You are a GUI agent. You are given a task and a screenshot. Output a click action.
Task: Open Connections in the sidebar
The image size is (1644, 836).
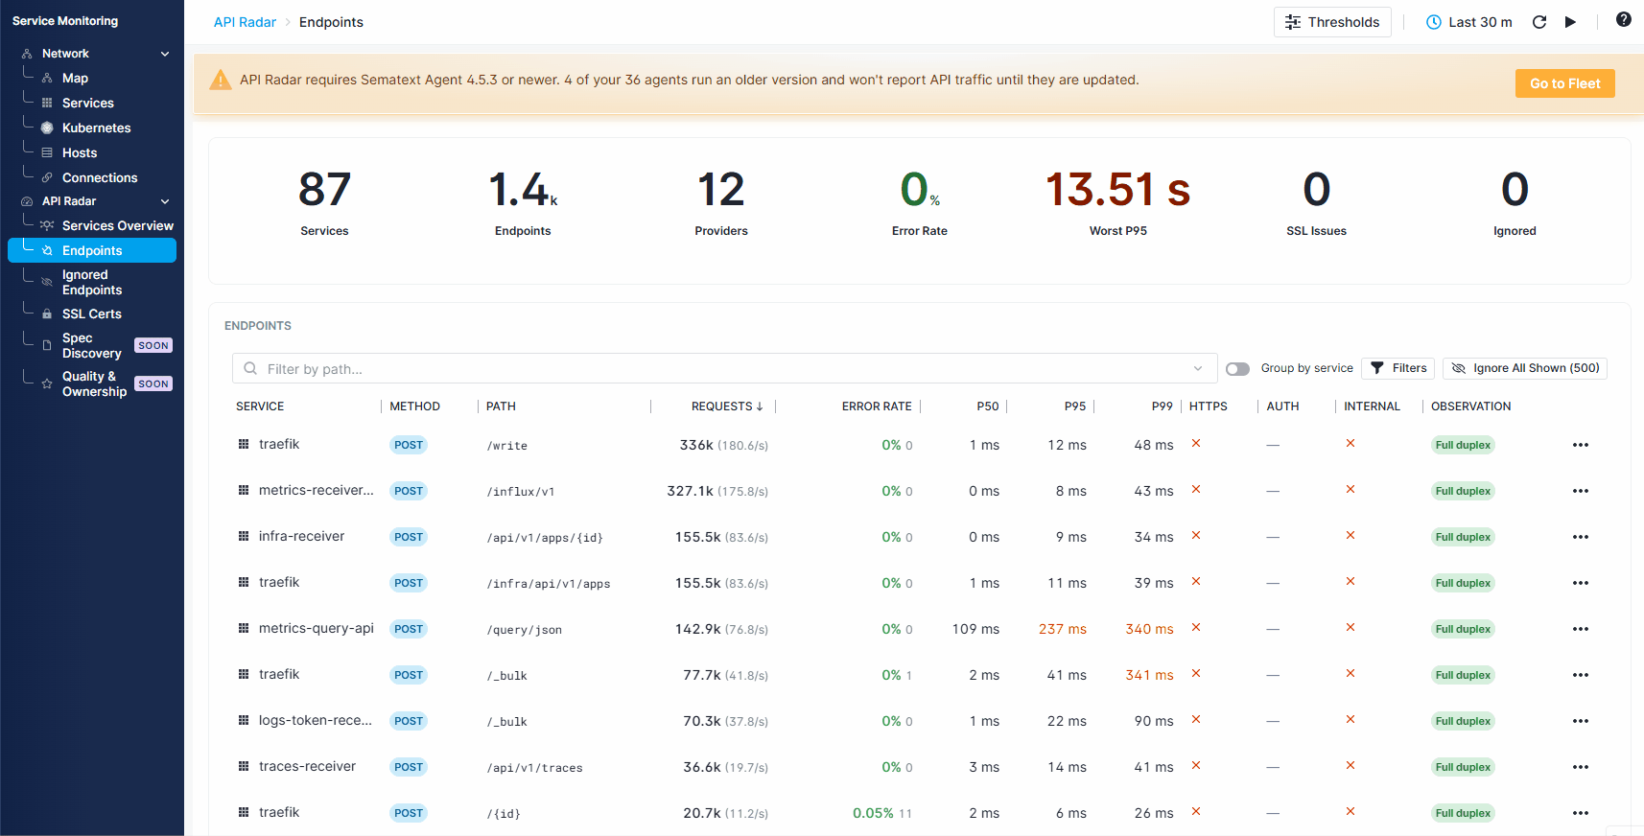click(x=100, y=177)
